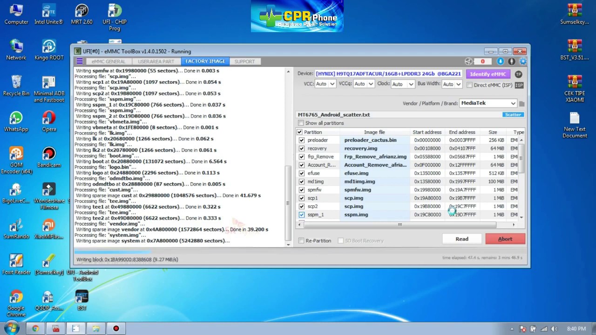The height and width of the screenshot is (335, 596).
Task: Open the Recycle Bin
Action: click(x=16, y=86)
